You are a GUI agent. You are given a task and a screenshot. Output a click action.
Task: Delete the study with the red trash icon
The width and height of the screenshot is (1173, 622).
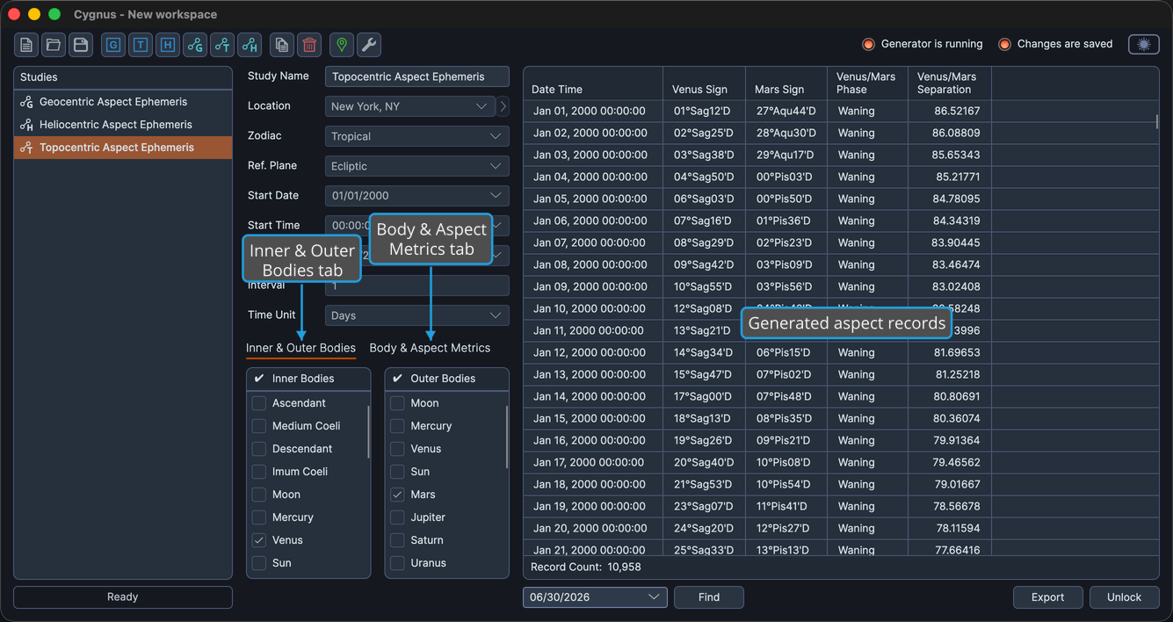coord(309,45)
